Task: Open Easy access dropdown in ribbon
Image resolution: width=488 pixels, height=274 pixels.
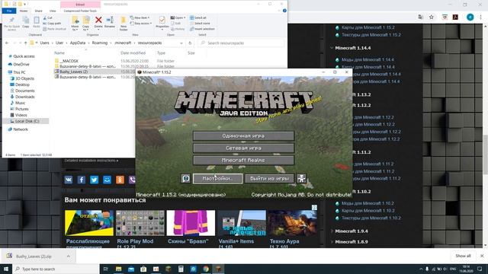Action: point(141,24)
